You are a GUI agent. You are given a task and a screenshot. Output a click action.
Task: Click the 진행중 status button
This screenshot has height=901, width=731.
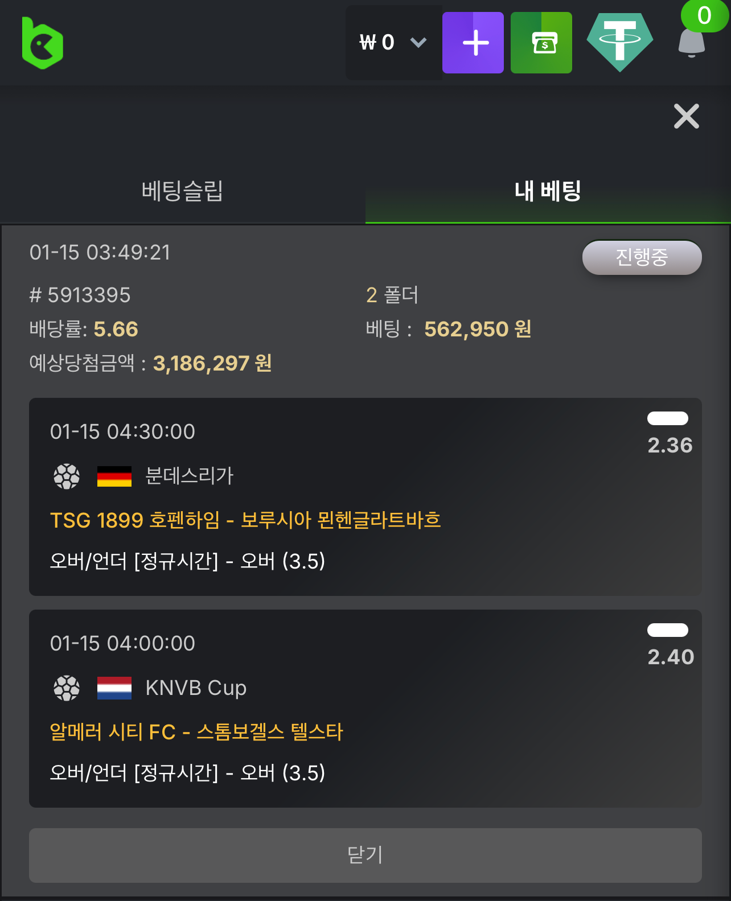tap(642, 257)
